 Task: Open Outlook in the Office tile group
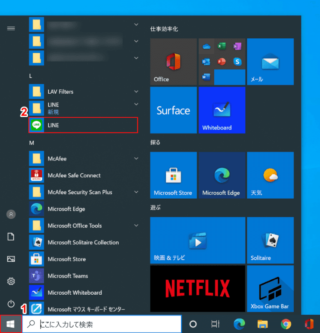pyautogui.click(x=207, y=62)
